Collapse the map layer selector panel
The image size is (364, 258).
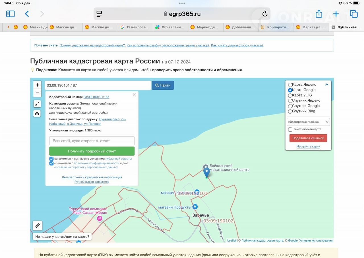(x=327, y=85)
